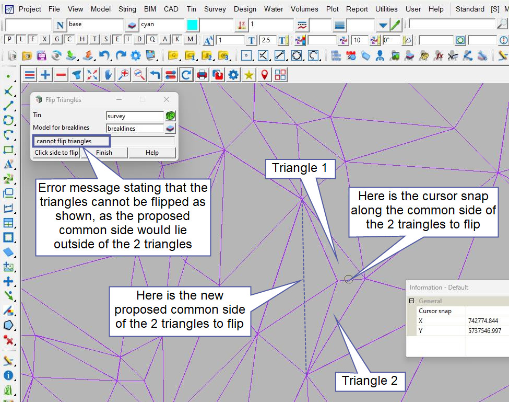Open the blue gear settings icon in main toolbar
The image size is (509, 402).
[136, 55]
